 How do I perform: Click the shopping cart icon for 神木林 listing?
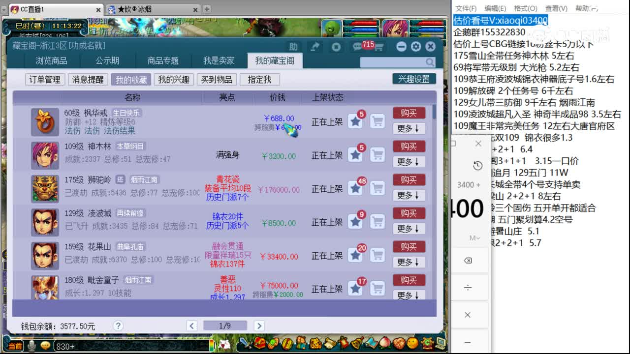[x=378, y=154]
